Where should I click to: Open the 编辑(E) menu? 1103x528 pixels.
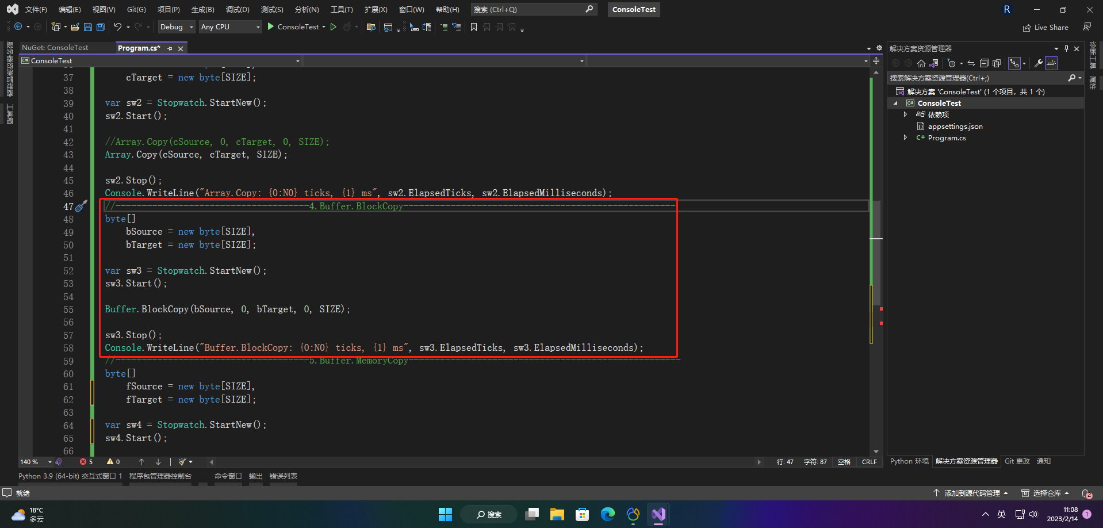[x=70, y=10]
